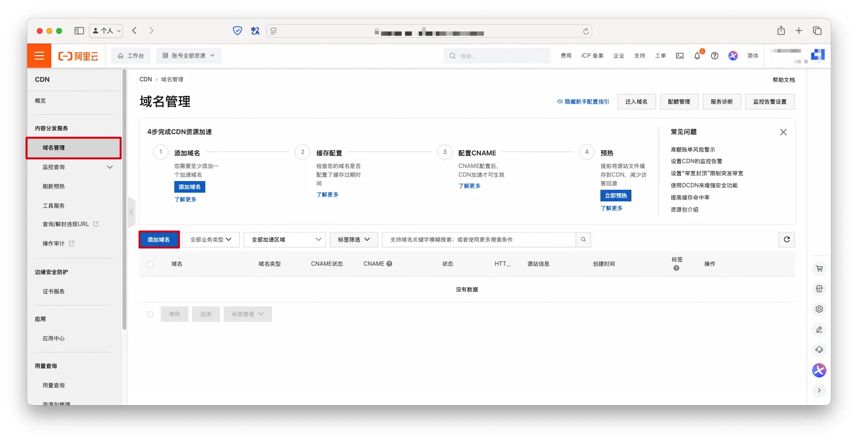
Task: Select 刷新预热 in the left menu
Action: [54, 186]
